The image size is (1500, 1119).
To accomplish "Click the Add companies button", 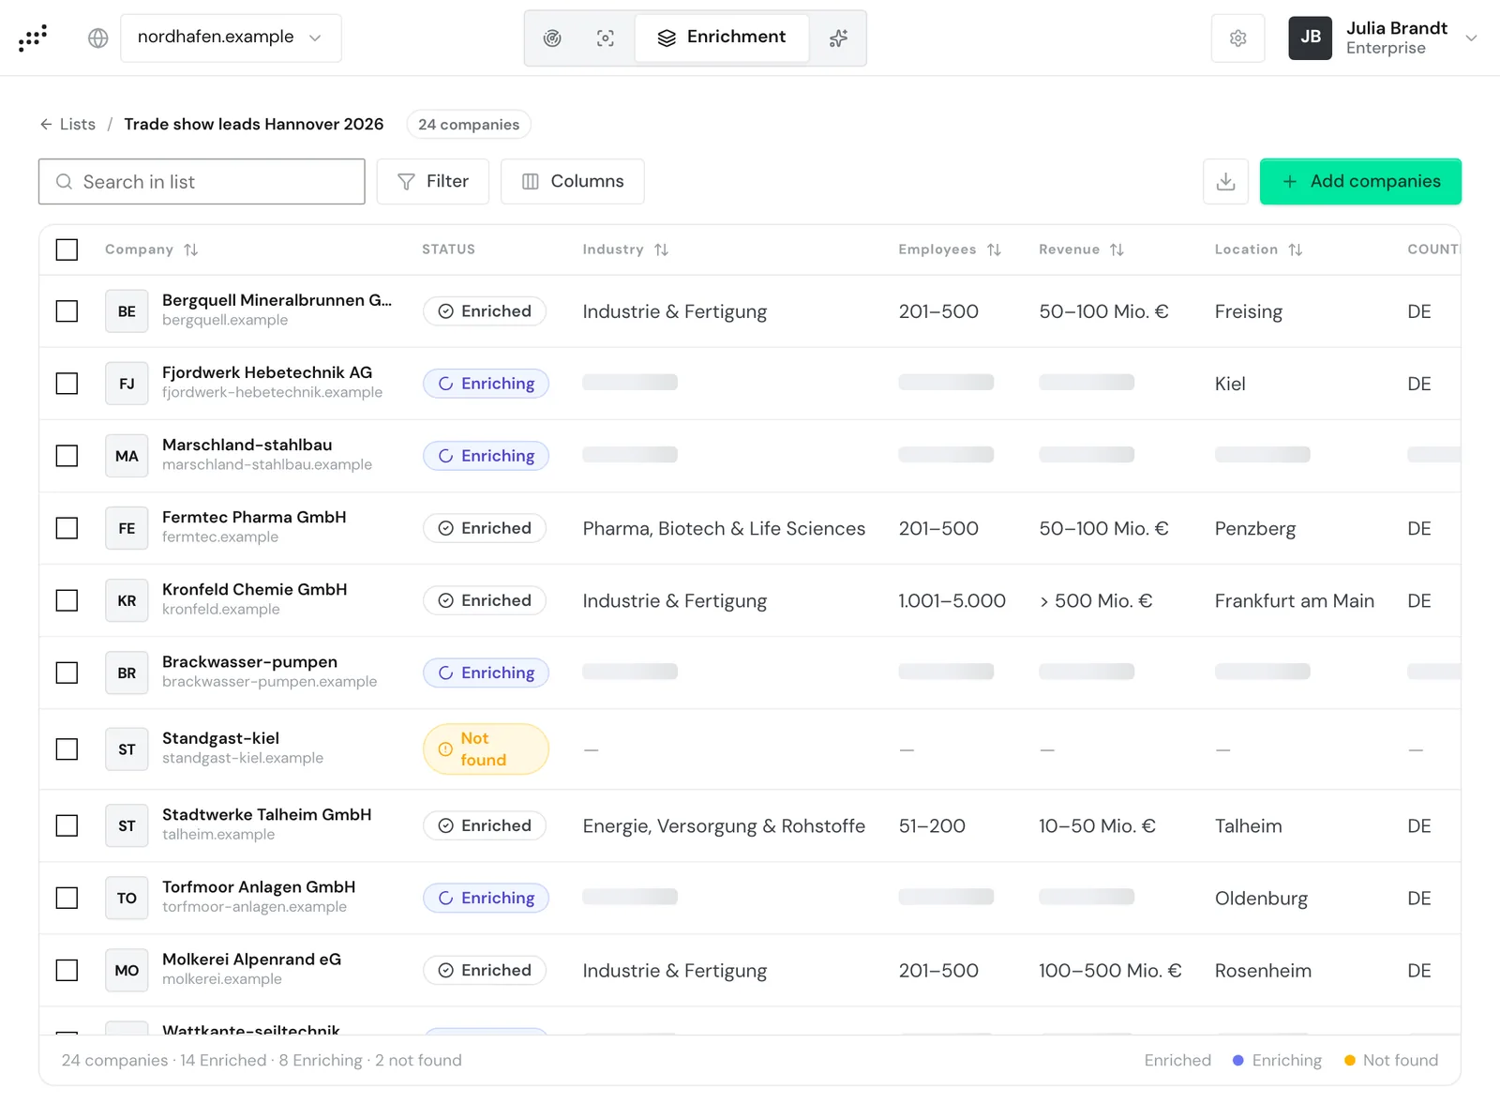I will pos(1360,181).
